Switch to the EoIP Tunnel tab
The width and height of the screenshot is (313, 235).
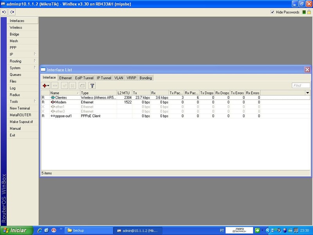click(84, 78)
